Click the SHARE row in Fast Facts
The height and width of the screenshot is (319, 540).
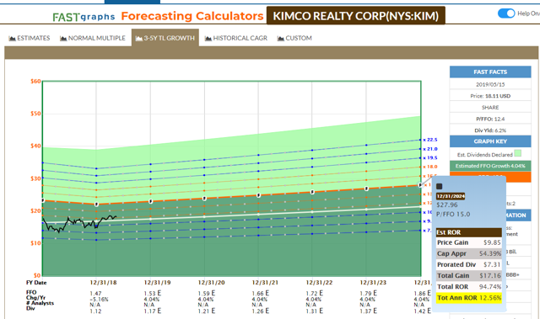pyautogui.click(x=490, y=108)
